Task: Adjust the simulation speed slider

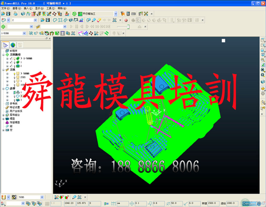Action: (129, 27)
